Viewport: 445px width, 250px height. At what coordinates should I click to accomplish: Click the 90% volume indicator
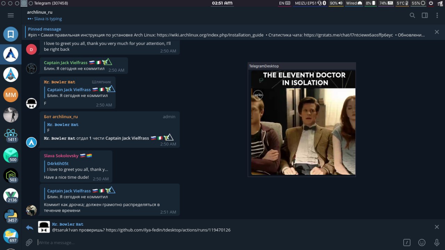[336, 3]
